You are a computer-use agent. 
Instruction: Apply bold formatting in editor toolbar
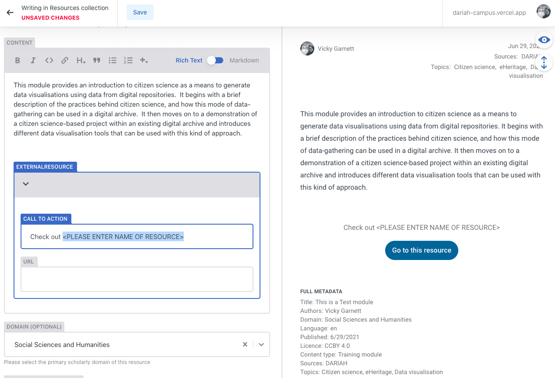click(18, 60)
